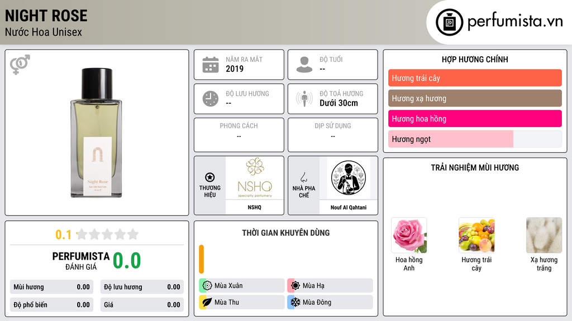Select the Mùa Xuân season button
This screenshot has height=321, width=572.
[x=242, y=286]
